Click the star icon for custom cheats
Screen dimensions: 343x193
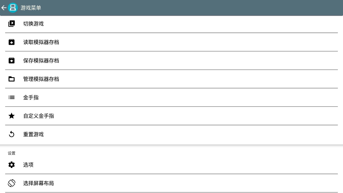pos(12,116)
